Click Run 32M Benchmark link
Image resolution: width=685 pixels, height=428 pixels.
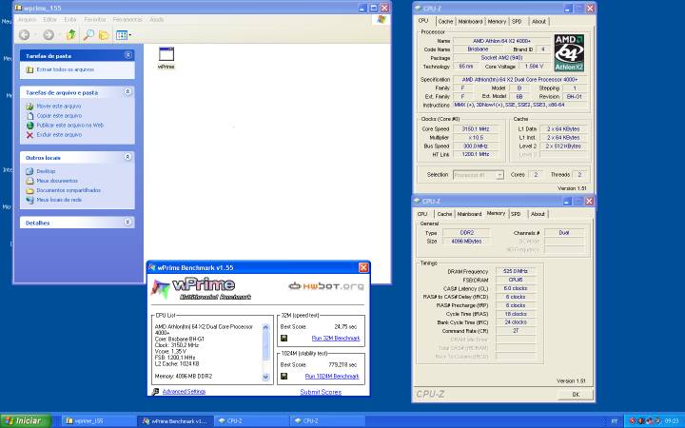pyautogui.click(x=336, y=338)
